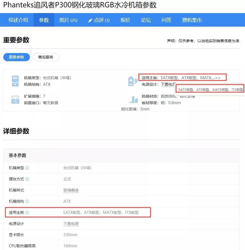Click the info icon next to 机箱类型

tap(27, 168)
